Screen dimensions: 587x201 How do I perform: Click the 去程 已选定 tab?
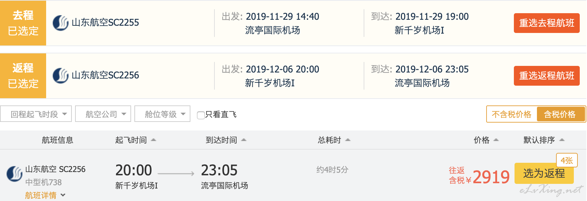(x=23, y=23)
